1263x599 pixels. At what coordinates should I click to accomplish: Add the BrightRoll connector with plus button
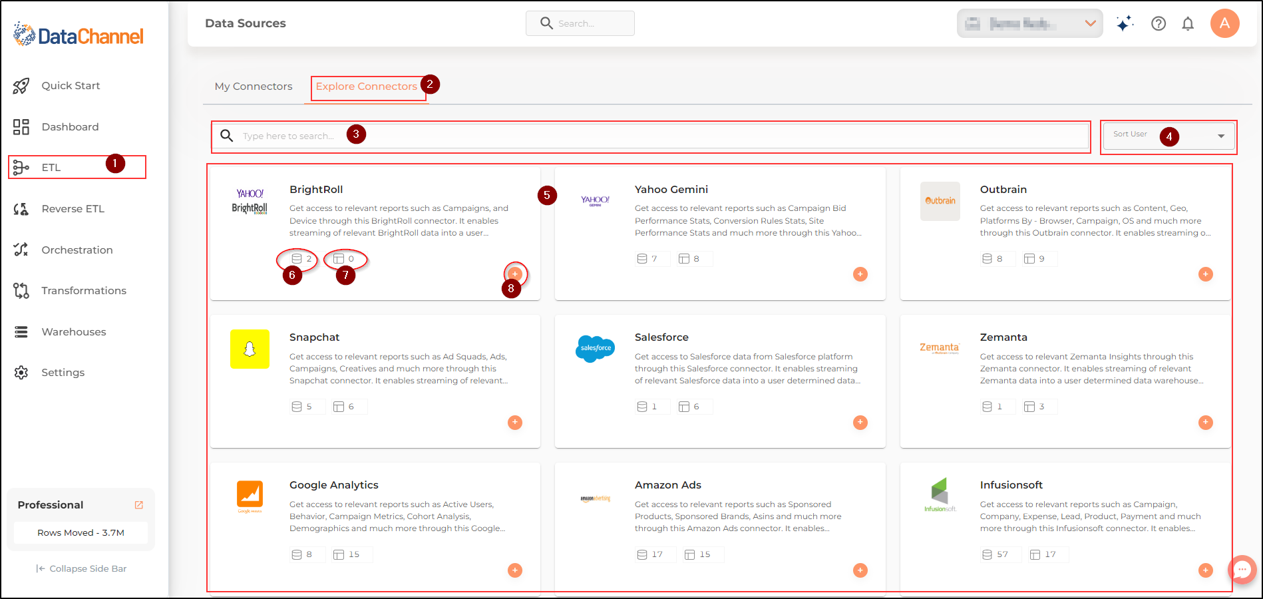click(x=515, y=274)
